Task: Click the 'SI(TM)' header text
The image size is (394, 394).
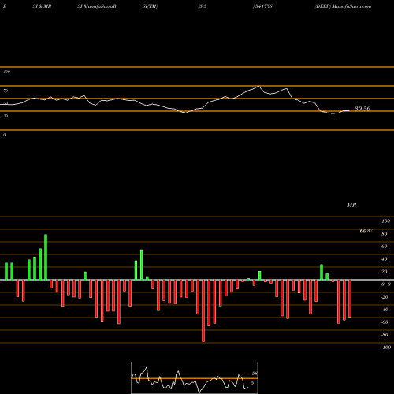Action: (x=150, y=6)
